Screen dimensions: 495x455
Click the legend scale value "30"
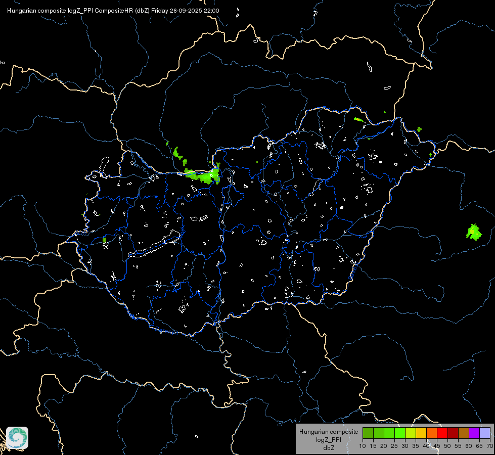pyautogui.click(x=405, y=446)
